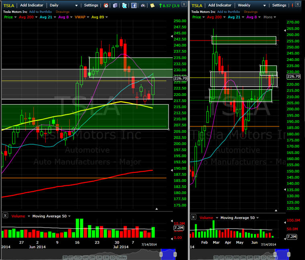Viewport: 305px width, 260px height.
Task: Click Add Indicator in the daily chart
Action: coord(32,5)
